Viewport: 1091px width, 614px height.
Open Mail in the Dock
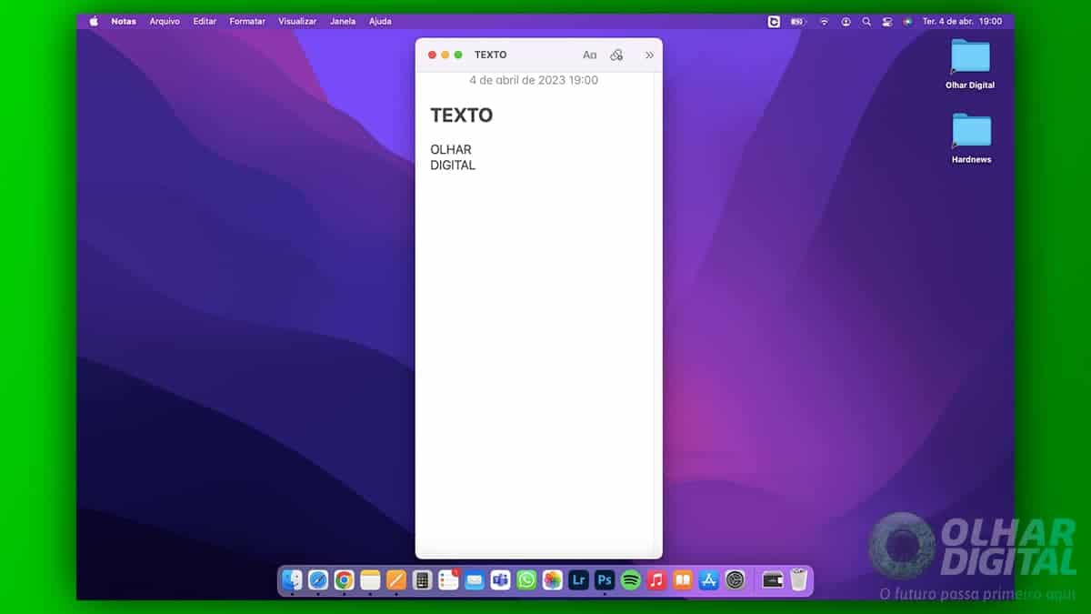(x=475, y=579)
